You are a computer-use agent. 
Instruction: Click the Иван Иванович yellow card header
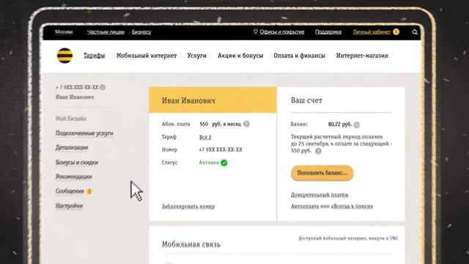click(213, 100)
